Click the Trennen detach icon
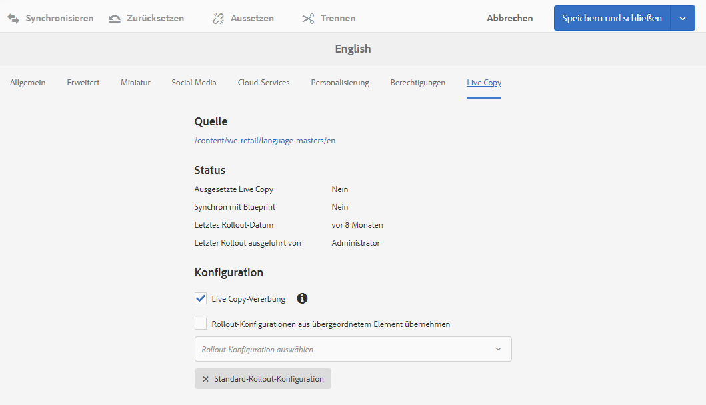The width and height of the screenshot is (706, 405). click(x=309, y=19)
